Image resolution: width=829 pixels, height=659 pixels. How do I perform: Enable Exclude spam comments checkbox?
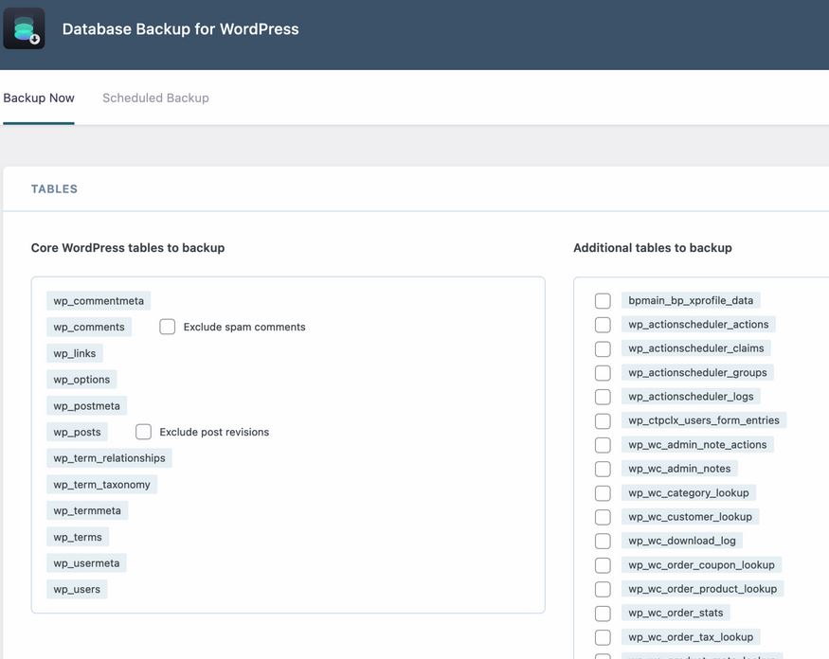(167, 327)
